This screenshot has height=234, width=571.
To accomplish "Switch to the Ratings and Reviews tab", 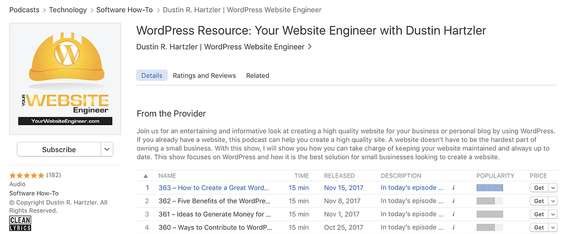I will tap(204, 75).
